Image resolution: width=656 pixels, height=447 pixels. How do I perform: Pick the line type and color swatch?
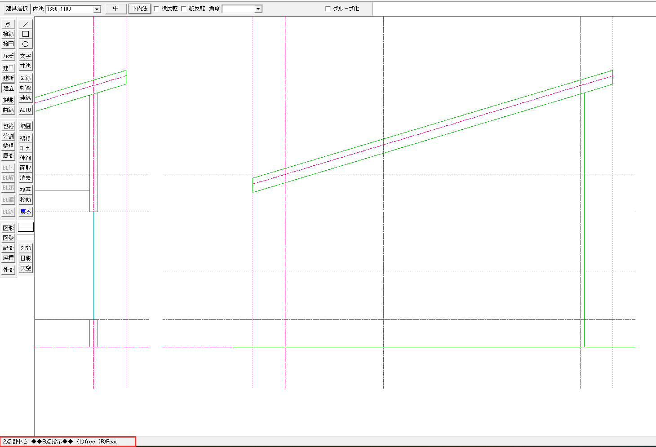coord(26,228)
